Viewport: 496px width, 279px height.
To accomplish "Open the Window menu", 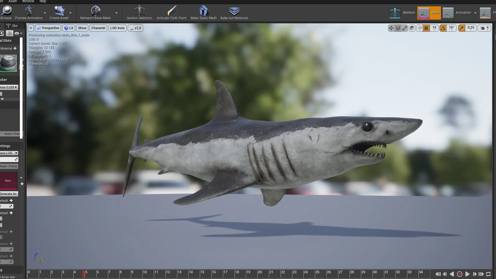I will coord(28,1).
